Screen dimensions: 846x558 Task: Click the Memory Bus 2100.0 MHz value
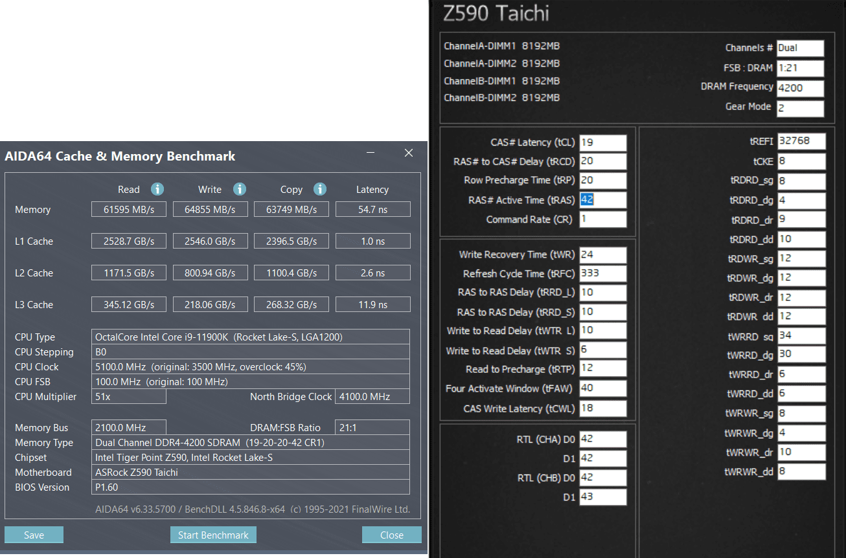pyautogui.click(x=129, y=427)
